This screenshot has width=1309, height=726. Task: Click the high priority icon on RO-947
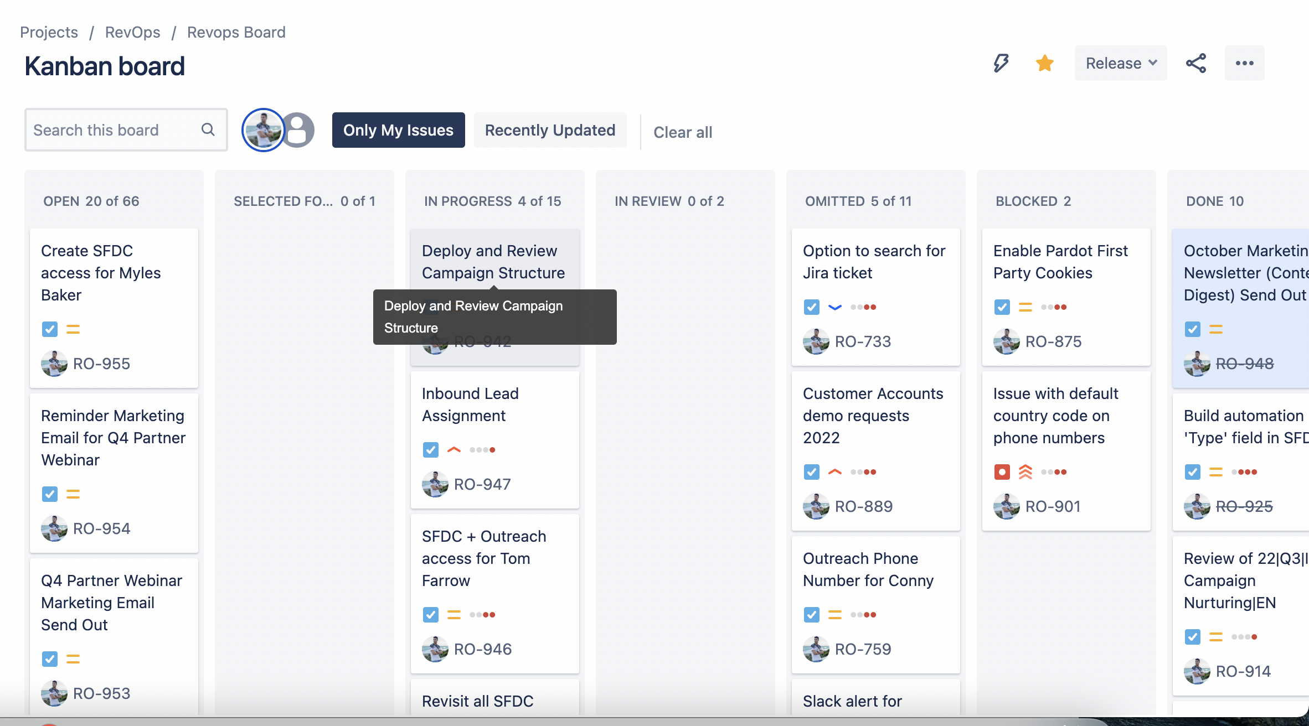(453, 449)
